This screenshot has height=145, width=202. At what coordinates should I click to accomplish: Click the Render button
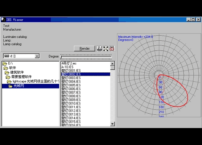click(x=84, y=49)
